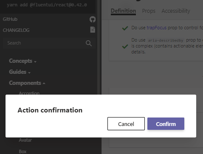203x154 pixels.
Task: Open the CHANGELOG document icon
Action: 93,30
